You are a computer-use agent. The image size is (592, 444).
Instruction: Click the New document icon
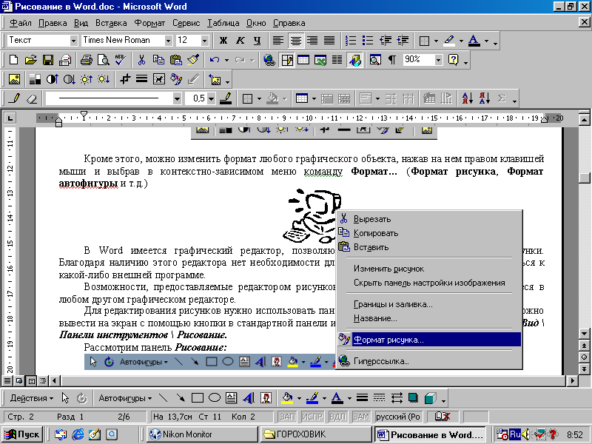[x=13, y=60]
